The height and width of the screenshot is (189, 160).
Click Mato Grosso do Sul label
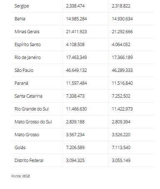[33, 122]
